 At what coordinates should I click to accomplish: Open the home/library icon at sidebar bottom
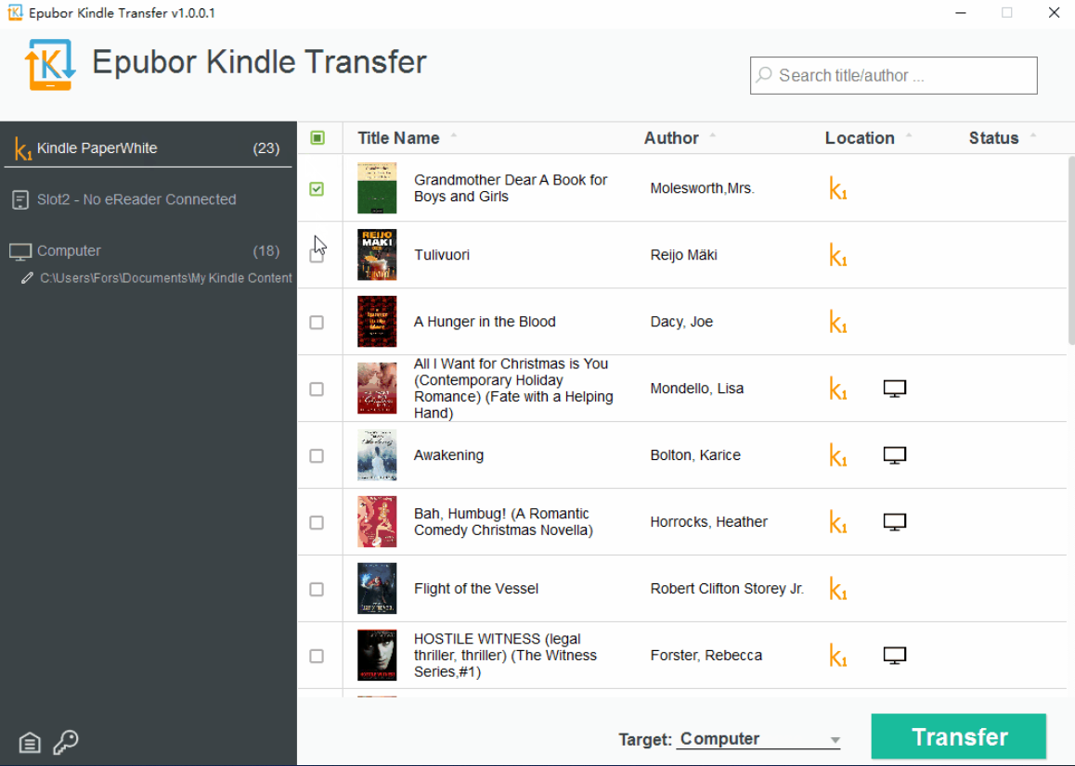tap(30, 742)
